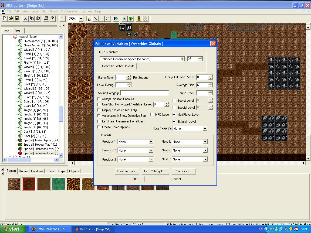Open the Previous 1 rewards dropdown

tap(151, 142)
